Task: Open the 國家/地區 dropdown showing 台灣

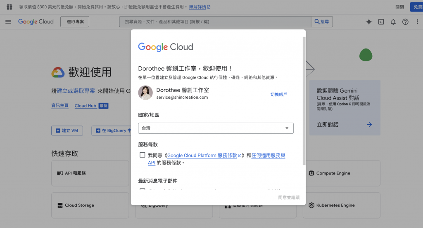Action: point(216,128)
